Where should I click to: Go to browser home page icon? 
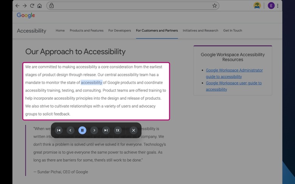pos(39,6)
